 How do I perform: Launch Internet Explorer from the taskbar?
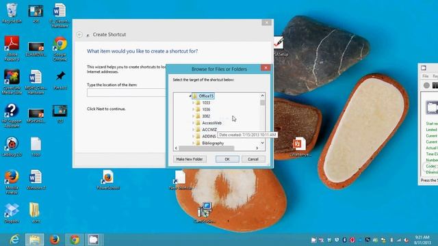point(14,240)
